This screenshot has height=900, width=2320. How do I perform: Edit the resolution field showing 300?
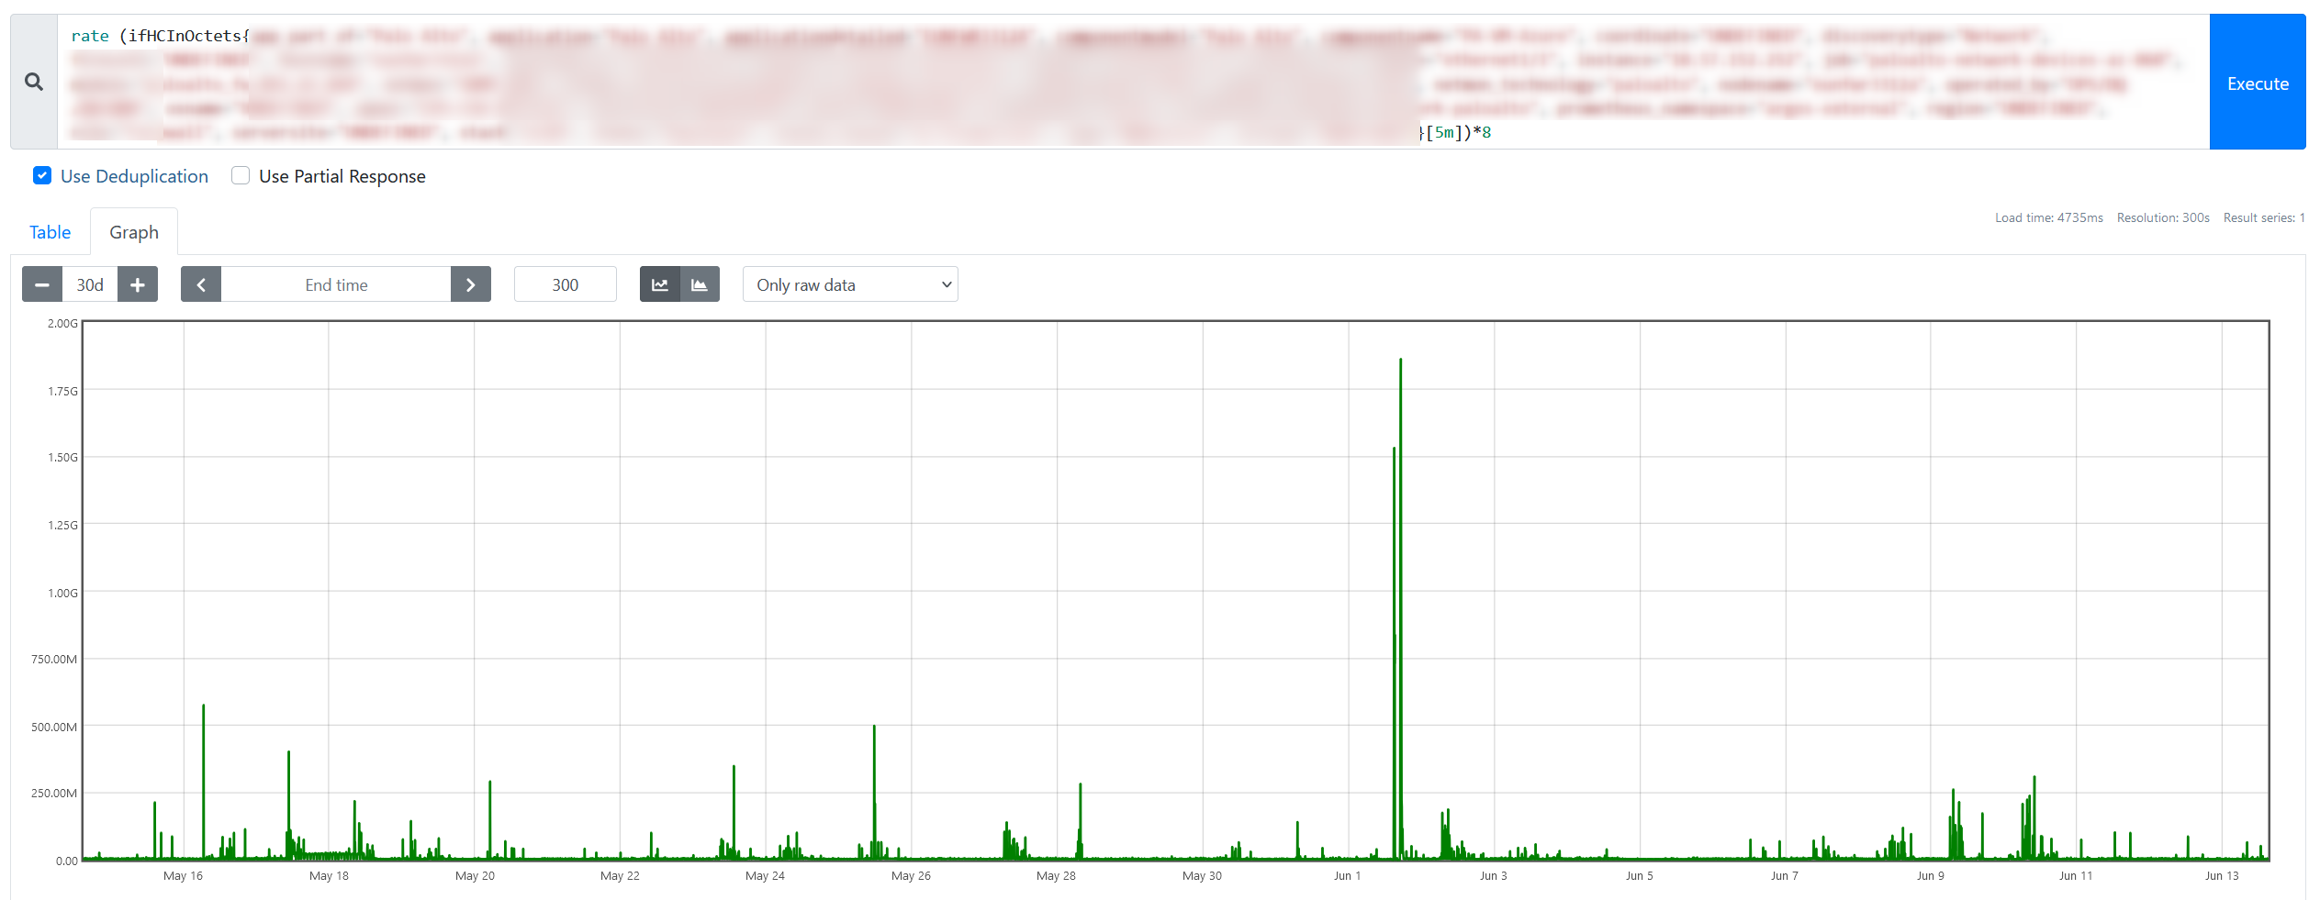(566, 284)
